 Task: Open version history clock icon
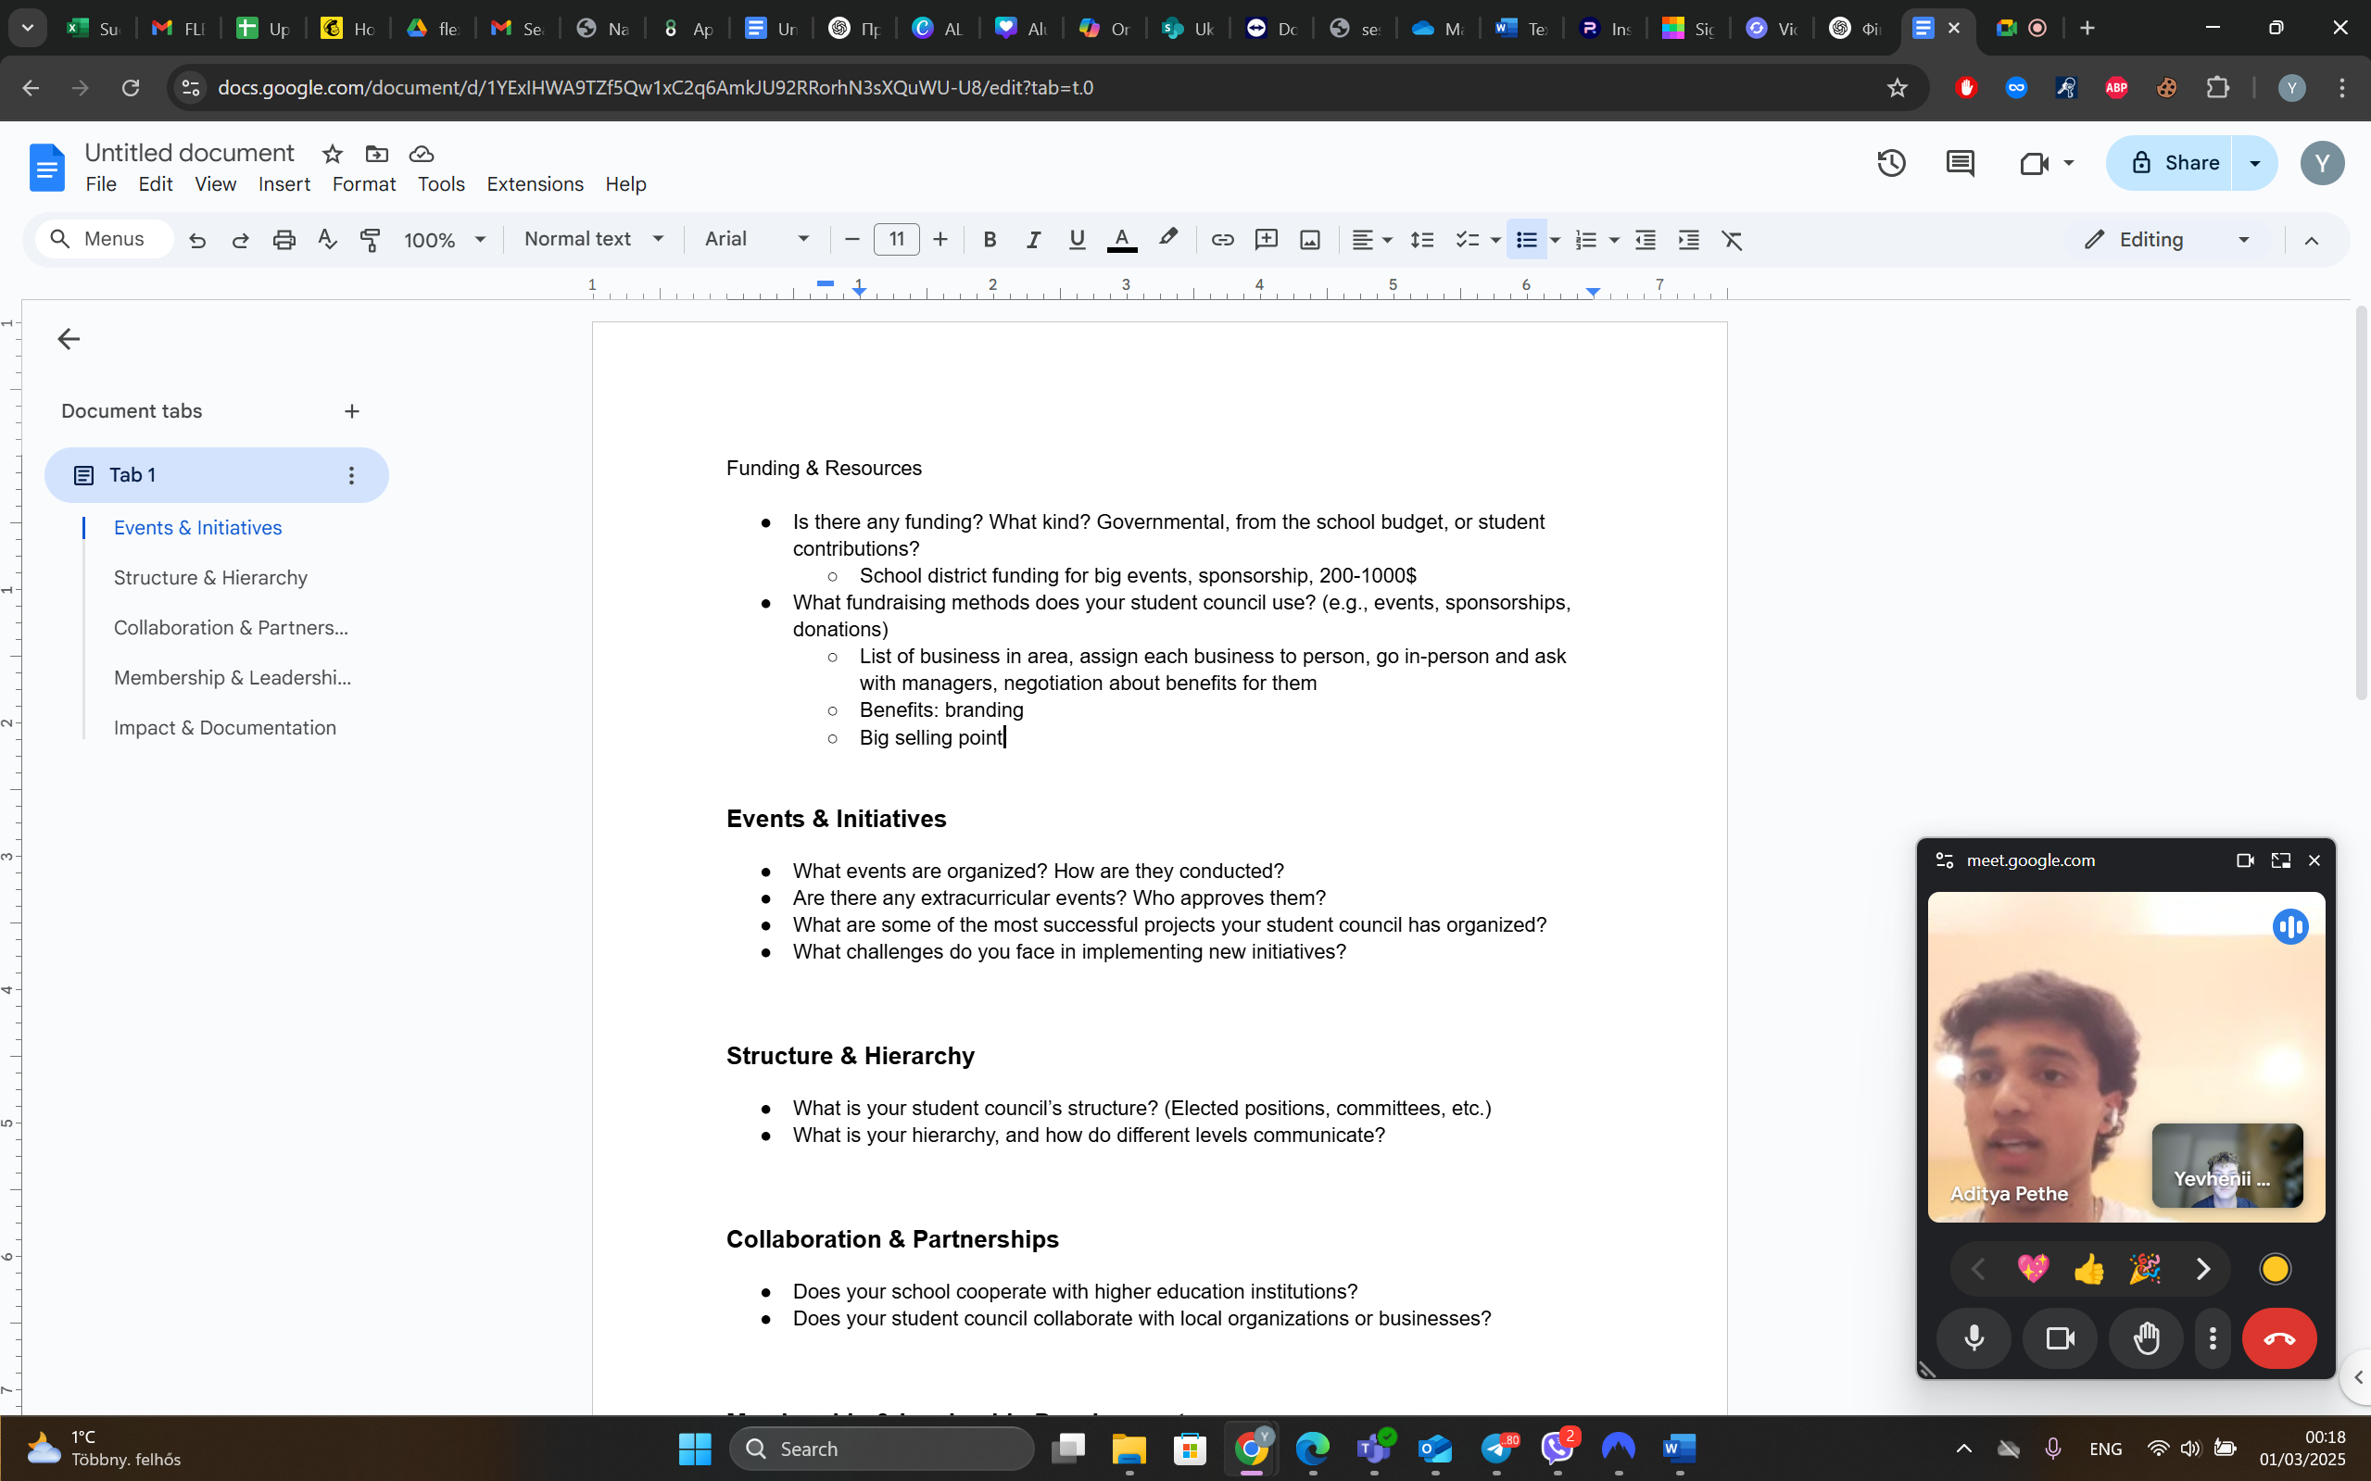[1891, 163]
